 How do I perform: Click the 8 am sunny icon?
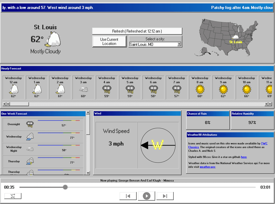[200, 89]
